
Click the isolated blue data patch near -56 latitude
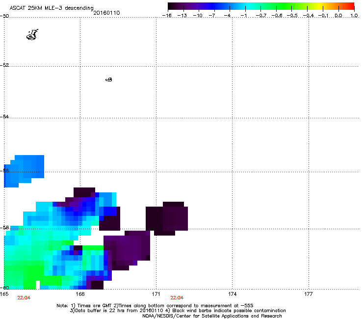coord(24,171)
